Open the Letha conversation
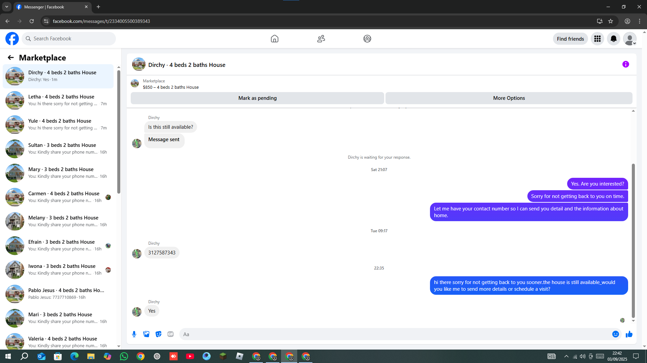 click(58, 100)
